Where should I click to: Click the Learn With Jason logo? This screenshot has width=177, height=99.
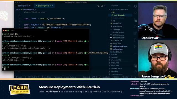click(x=19, y=89)
